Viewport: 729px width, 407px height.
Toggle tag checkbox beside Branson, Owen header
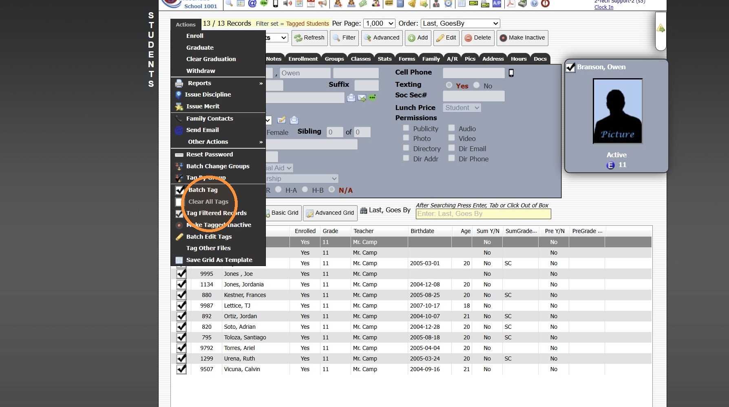(571, 67)
